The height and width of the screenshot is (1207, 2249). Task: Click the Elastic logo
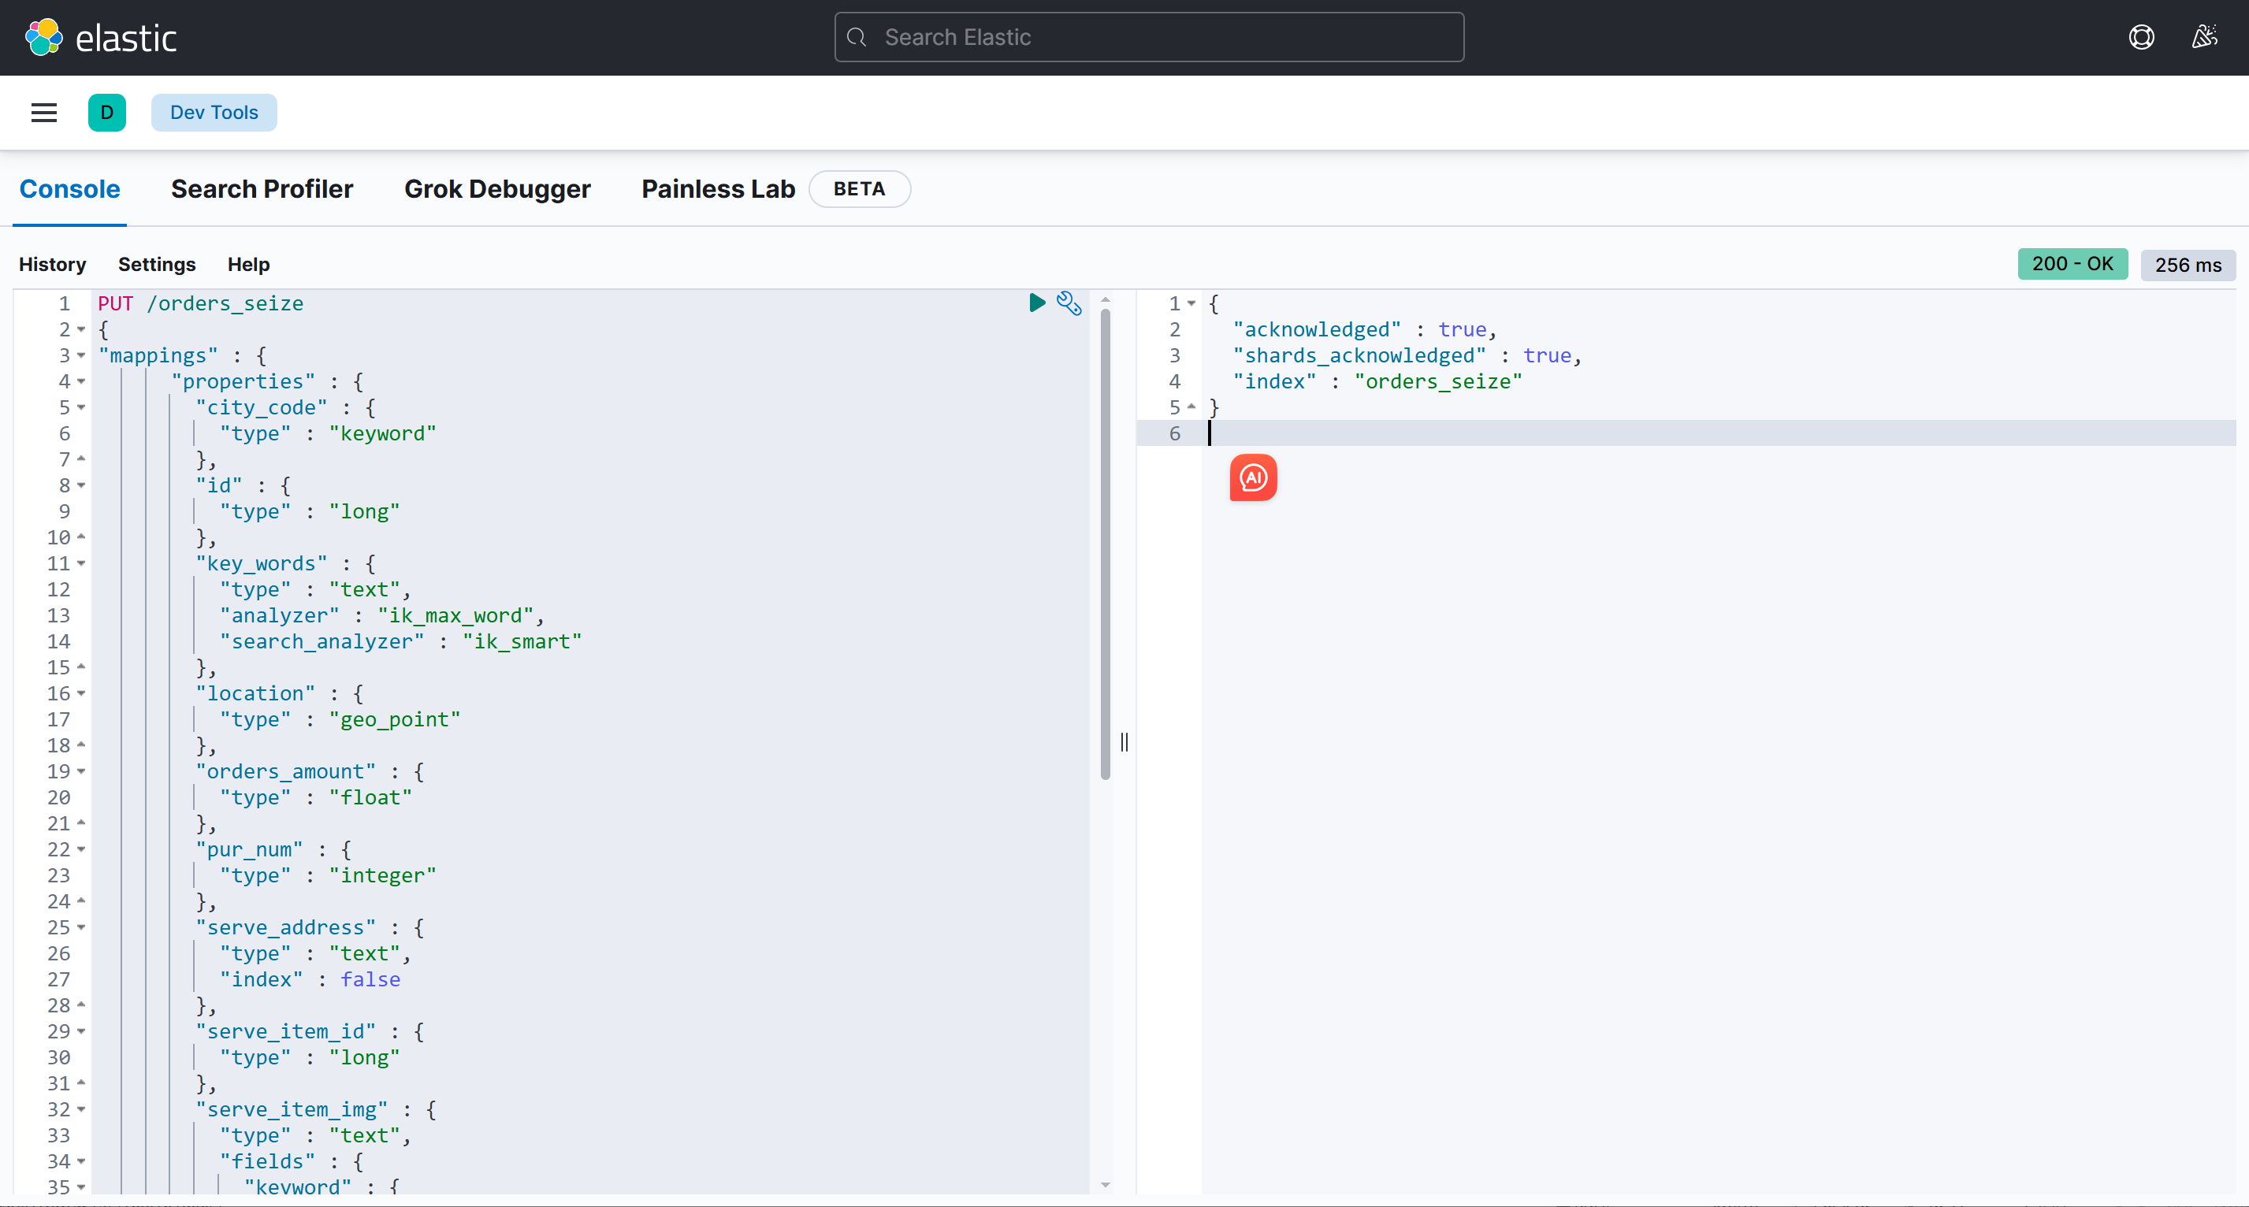pos(100,38)
